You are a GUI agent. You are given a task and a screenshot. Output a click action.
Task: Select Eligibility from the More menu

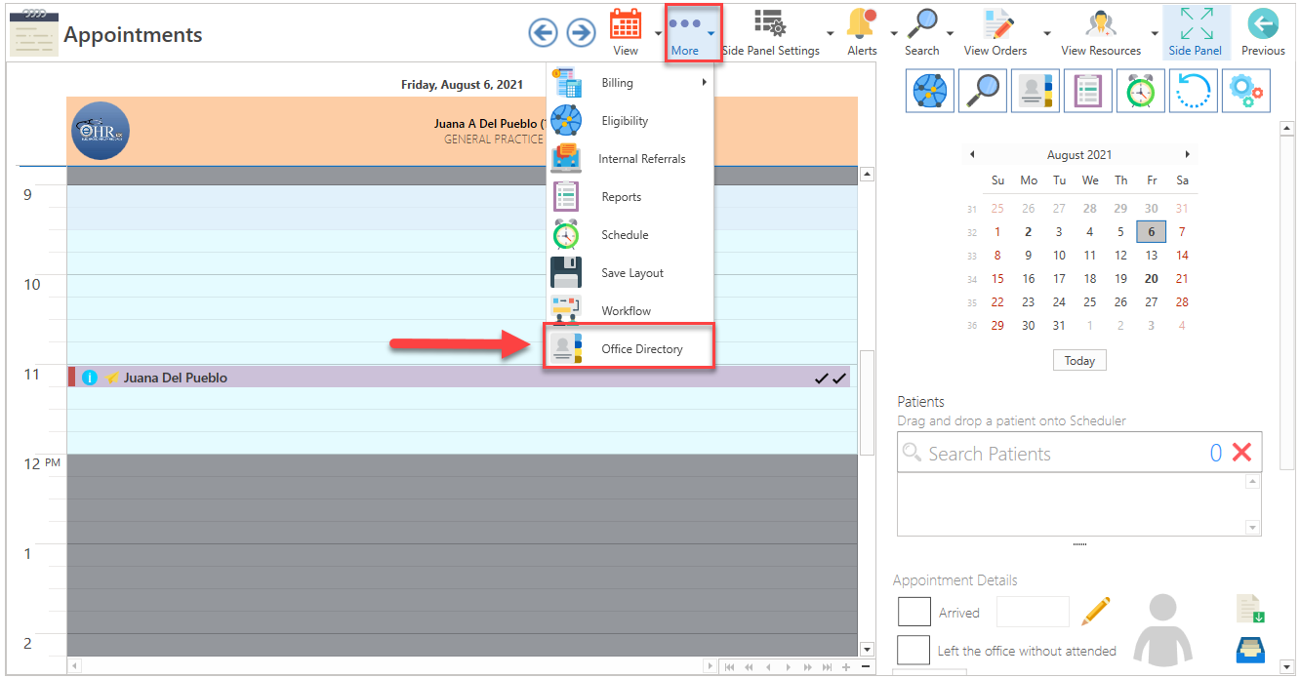(630, 121)
